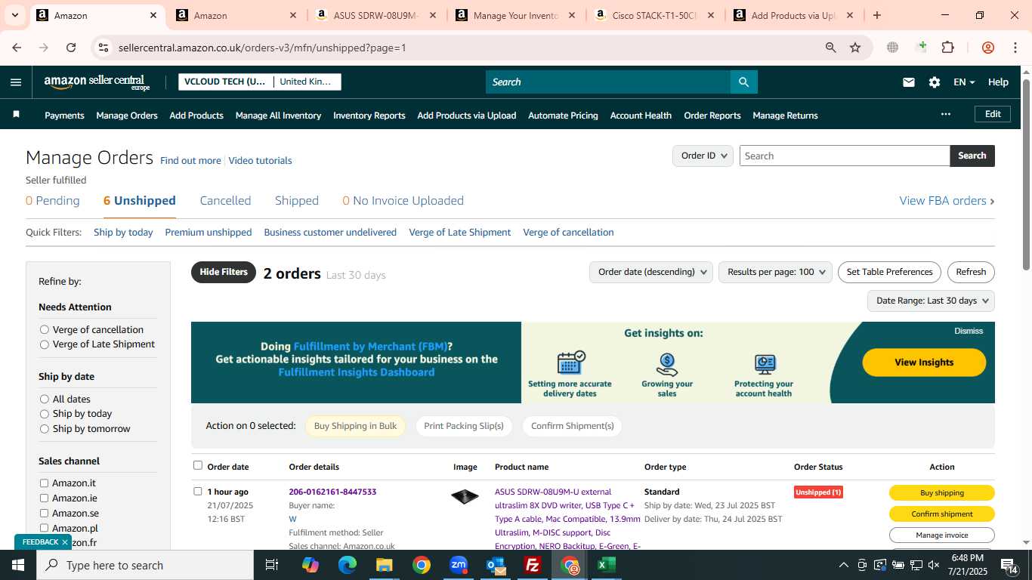Open File Explorer from the taskbar

tap(384, 565)
